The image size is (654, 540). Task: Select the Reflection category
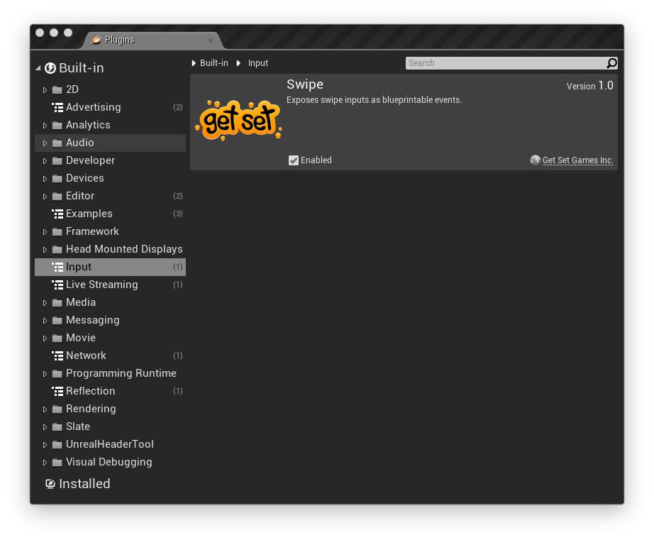click(110, 391)
